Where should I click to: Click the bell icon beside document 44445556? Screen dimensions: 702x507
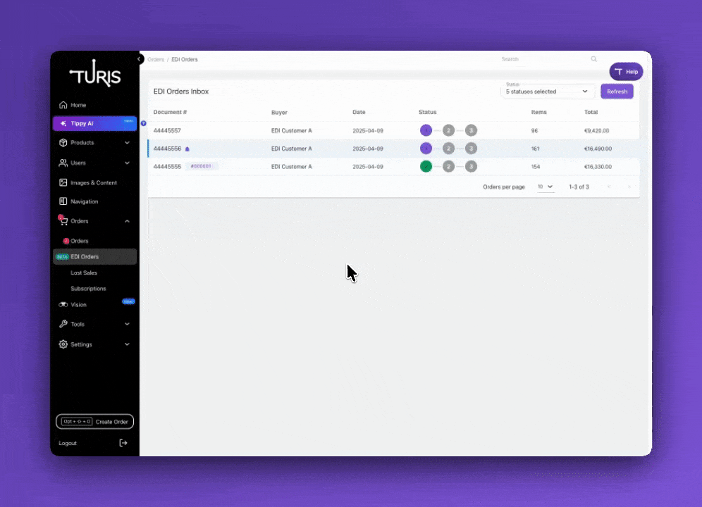coord(187,149)
